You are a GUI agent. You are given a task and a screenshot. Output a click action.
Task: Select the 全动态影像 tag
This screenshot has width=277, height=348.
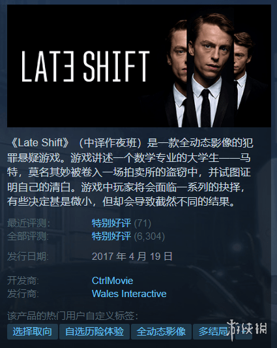pos(161,332)
